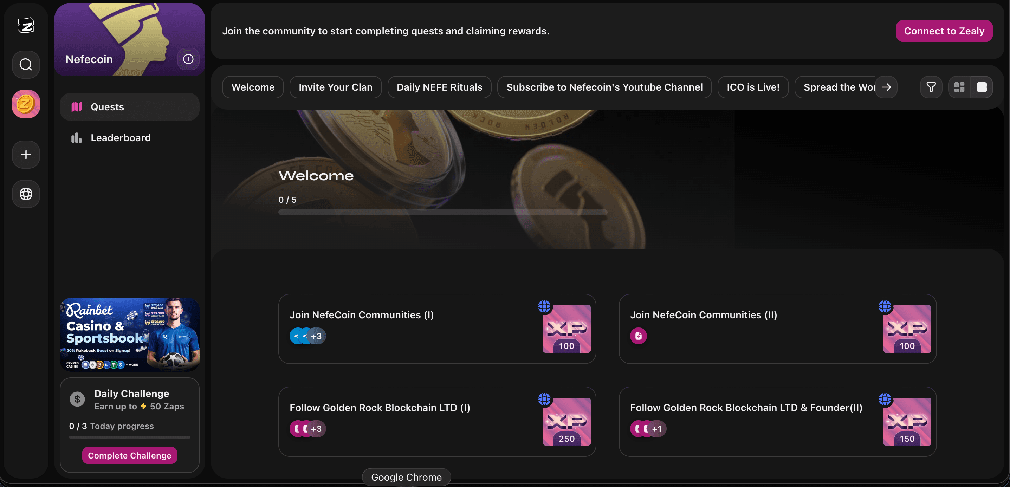The width and height of the screenshot is (1010, 487).
Task: Open the Quests sidebar item
Action: pos(129,107)
